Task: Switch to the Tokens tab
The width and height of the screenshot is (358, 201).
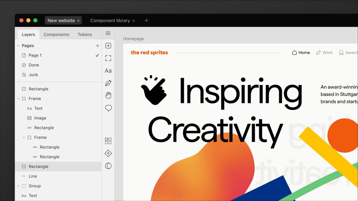Action: 85,35
